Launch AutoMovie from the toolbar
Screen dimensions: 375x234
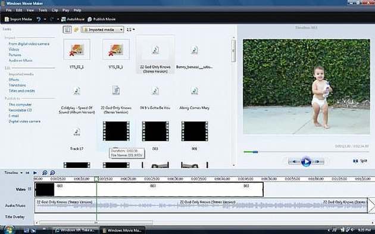[73, 19]
